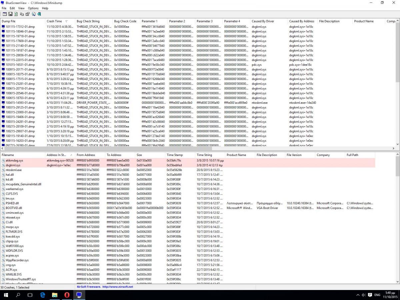Click the DRIVER_POWER_STATE bug check entry
This screenshot has width=400, height=300.
tap(93, 103)
